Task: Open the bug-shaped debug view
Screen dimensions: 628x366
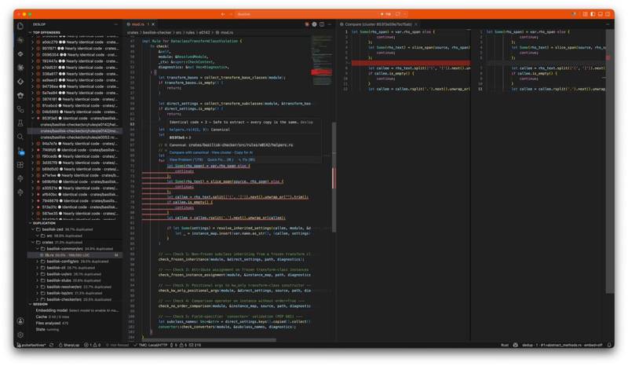Action: coord(20,68)
